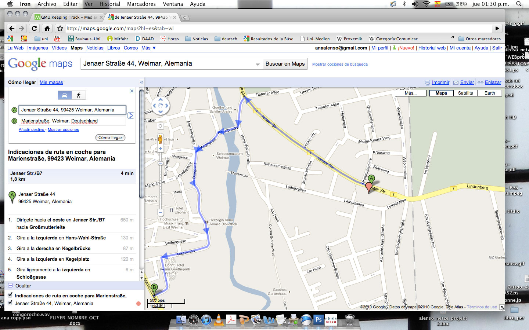Open Spotlight search magnifier in menu bar
Viewport: 529px width, 330px height.
(x=519, y=4)
